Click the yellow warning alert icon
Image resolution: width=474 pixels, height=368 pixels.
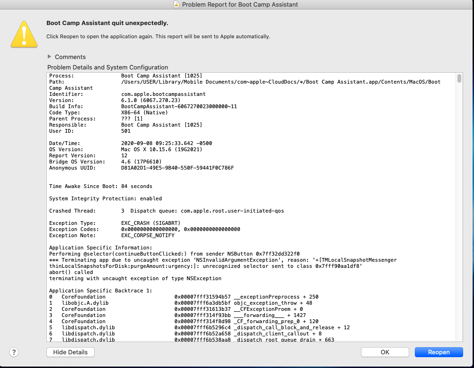click(24, 34)
